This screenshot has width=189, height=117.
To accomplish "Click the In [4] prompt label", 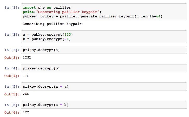I will 12,68.
